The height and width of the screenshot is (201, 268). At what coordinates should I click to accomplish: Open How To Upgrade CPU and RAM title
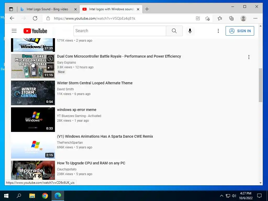click(91, 163)
